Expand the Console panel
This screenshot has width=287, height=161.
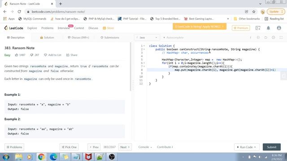145,147
